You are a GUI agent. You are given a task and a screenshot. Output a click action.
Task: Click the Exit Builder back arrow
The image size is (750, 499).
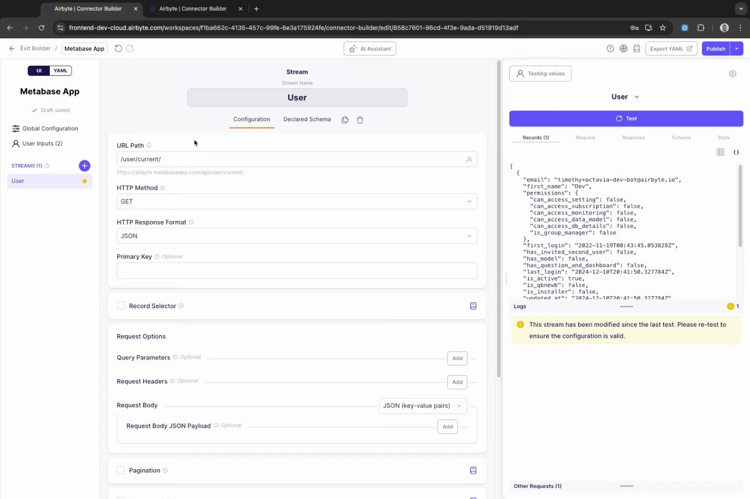coord(12,49)
